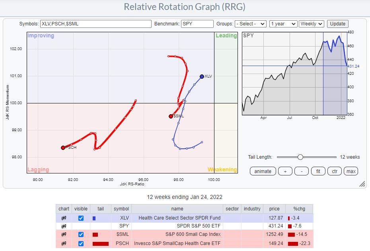Click the 12 weeks tail length value
This screenshot has width=370, height=251.
tap(350, 157)
